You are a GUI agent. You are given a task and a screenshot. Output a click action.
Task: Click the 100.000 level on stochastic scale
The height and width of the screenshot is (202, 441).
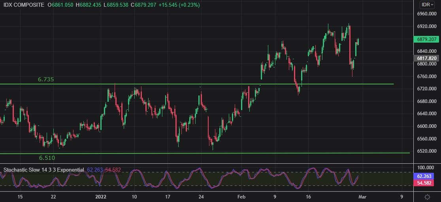click(x=427, y=168)
